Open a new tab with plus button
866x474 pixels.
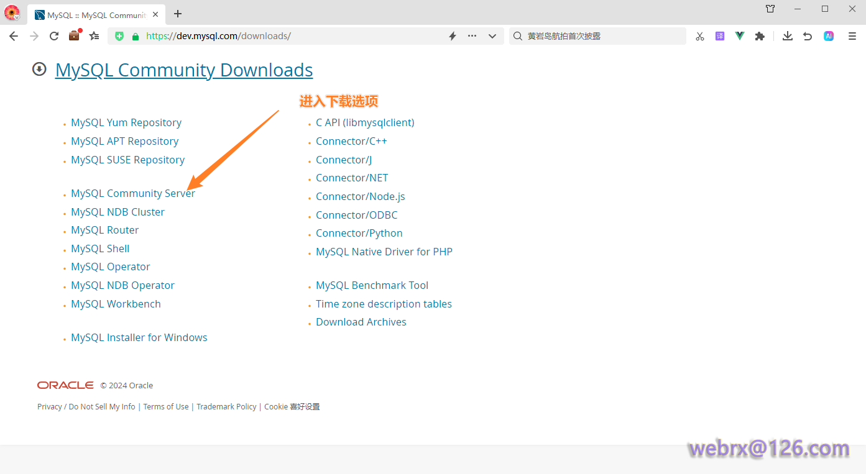point(178,14)
